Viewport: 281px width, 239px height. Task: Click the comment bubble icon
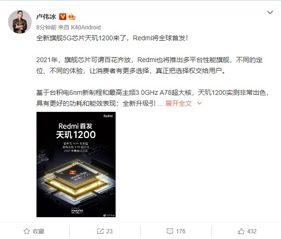[170, 231]
